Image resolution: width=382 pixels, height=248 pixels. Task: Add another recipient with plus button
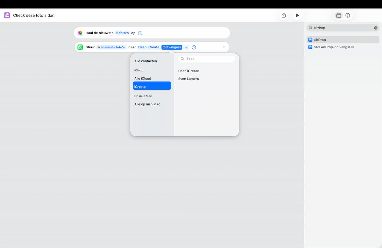[186, 47]
